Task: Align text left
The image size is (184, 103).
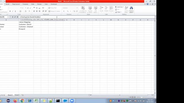Action: 34,11
